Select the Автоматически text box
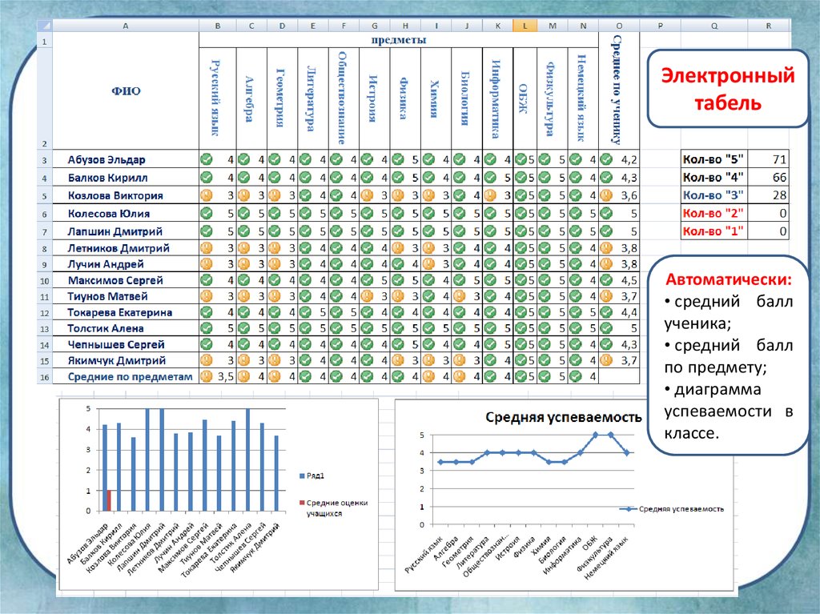 click(728, 355)
